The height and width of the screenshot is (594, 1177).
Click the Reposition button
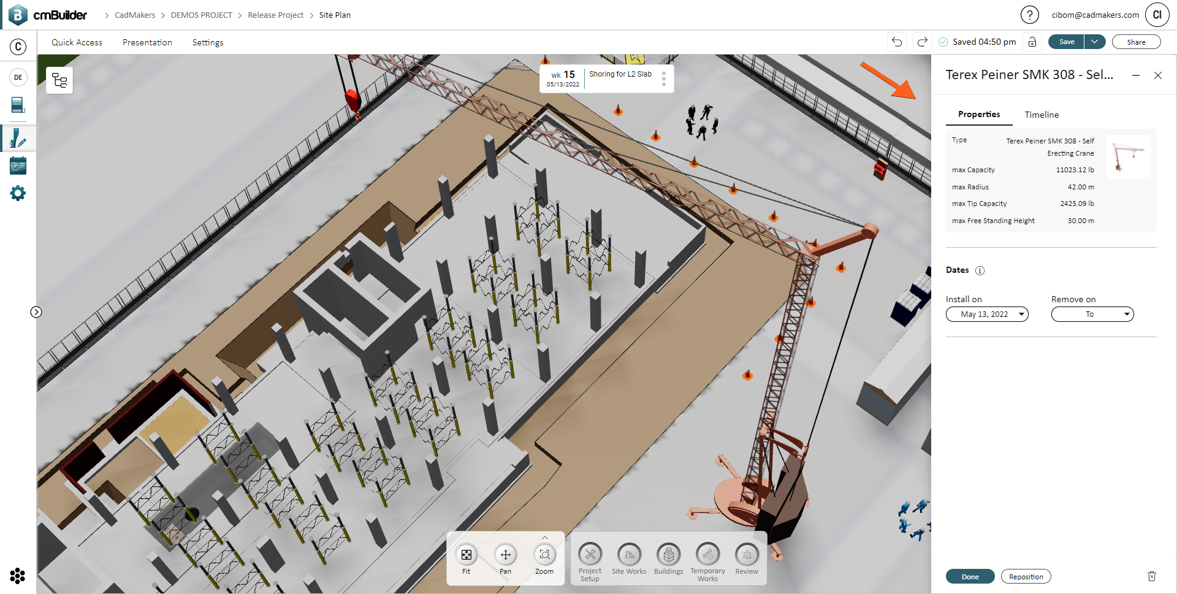click(1026, 576)
